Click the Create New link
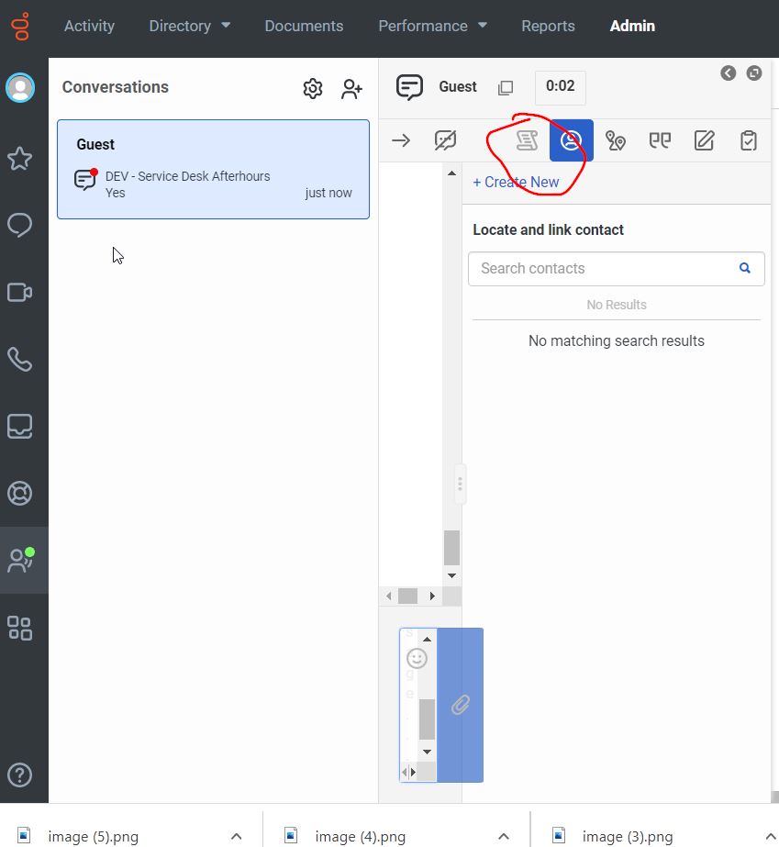Image resolution: width=779 pixels, height=847 pixels. click(x=517, y=182)
